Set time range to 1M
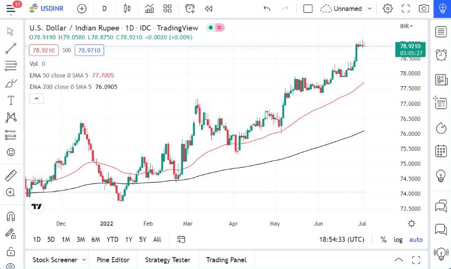This screenshot has width=451, height=269. tap(66, 240)
